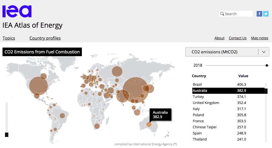Open the Facebook share icon
Screen dimensions: 272x148
tap(259, 14)
